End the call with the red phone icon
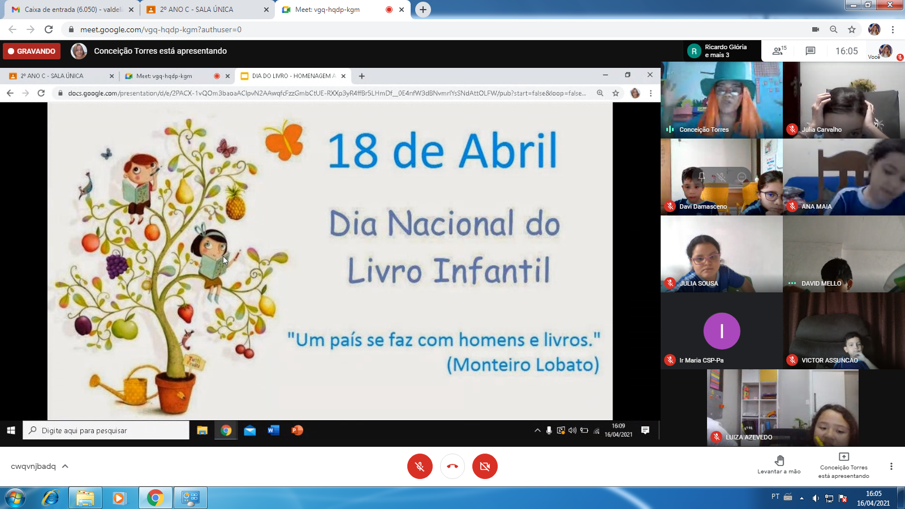Viewport: 905px width, 509px height. pos(452,467)
